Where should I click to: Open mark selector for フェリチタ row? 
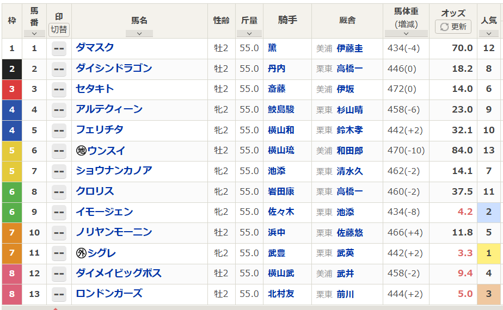(x=59, y=131)
